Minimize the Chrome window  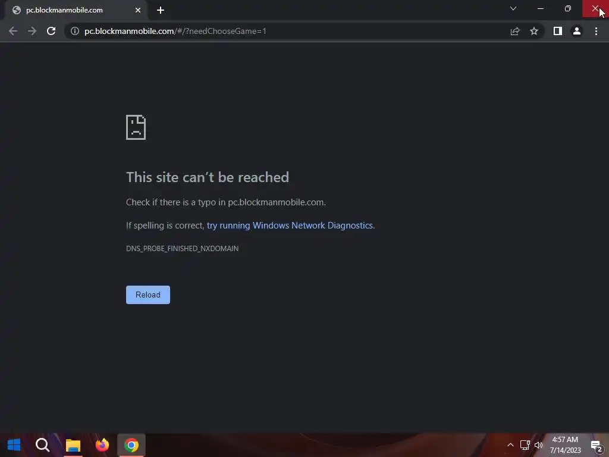click(540, 8)
